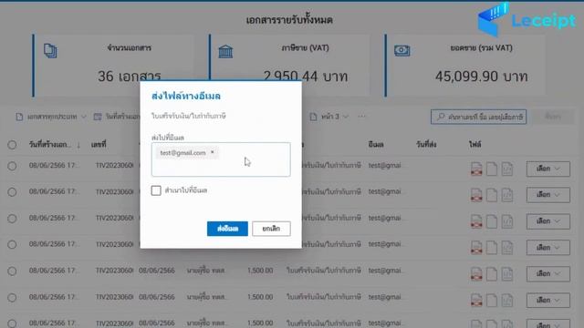Click the sort arrow next to date column

point(78,145)
